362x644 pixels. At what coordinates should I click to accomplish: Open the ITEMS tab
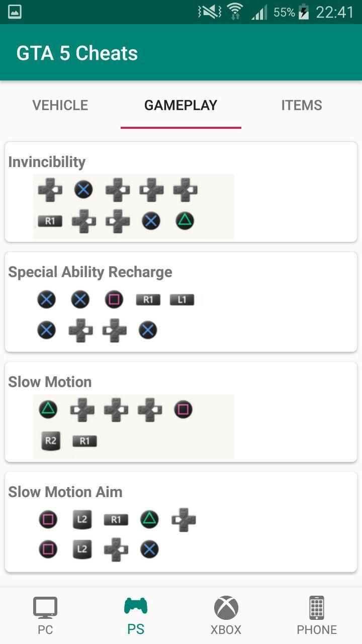coord(302,105)
